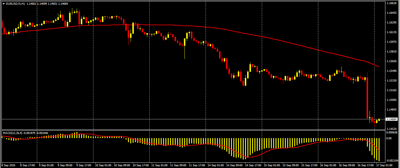Click the 1.14520 price scale label
The height and width of the screenshot is (168, 400).
click(392, 129)
